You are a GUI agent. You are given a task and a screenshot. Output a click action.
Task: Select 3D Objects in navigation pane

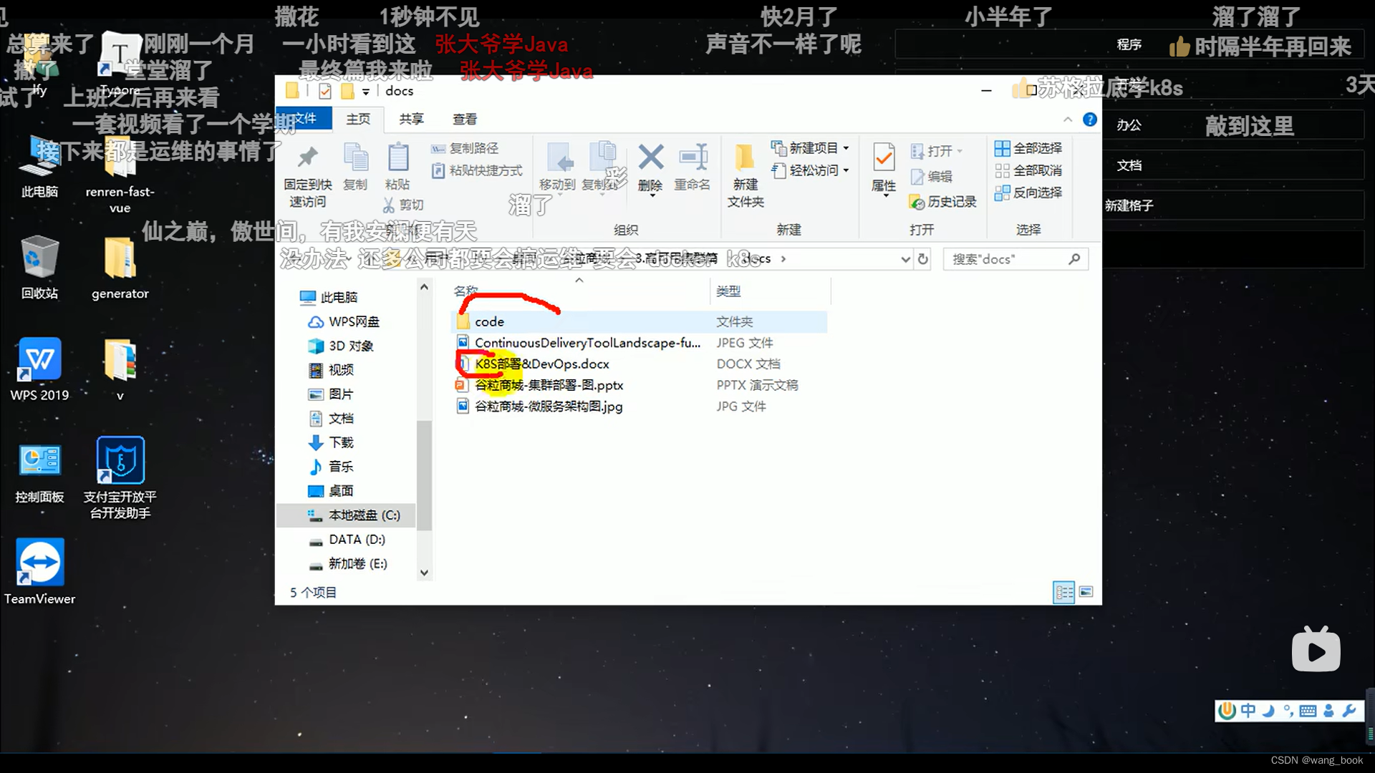341,346
